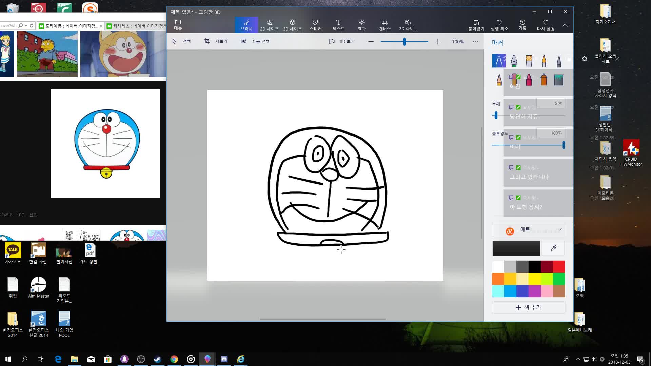Choose the pink color swatch
Screen dimensions: 651x366
tap(547, 291)
